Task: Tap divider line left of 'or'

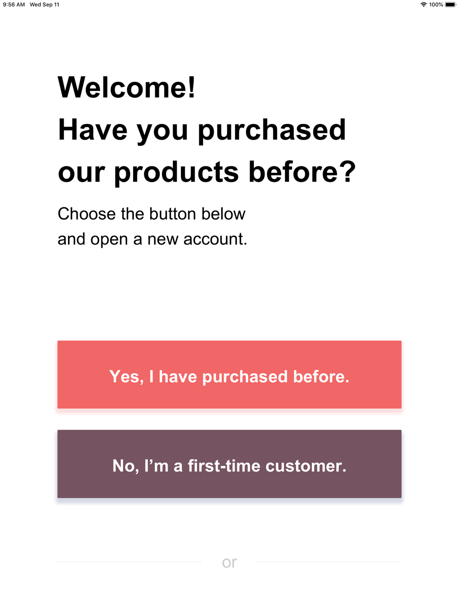Action: 129,562
